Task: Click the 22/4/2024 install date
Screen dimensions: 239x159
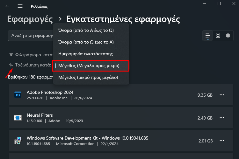Action: [109, 144]
